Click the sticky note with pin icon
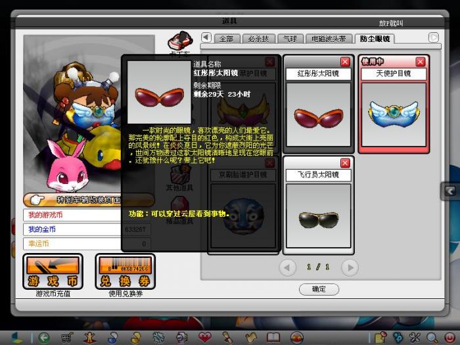Image resolution: width=460 pixels, height=345 pixels. [x=380, y=338]
